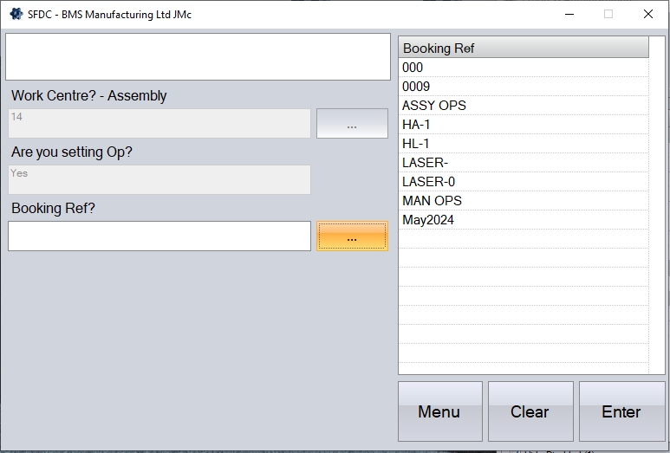The image size is (670, 453).
Task: Click the large message box at top
Action: [198, 57]
